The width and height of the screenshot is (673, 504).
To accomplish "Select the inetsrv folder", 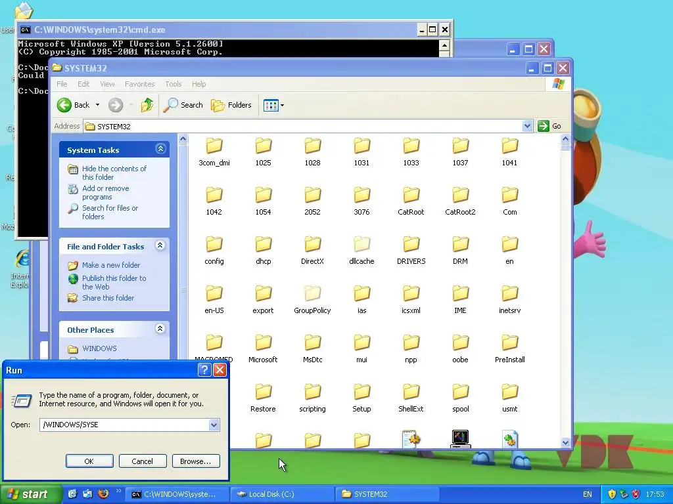I will coord(510,299).
